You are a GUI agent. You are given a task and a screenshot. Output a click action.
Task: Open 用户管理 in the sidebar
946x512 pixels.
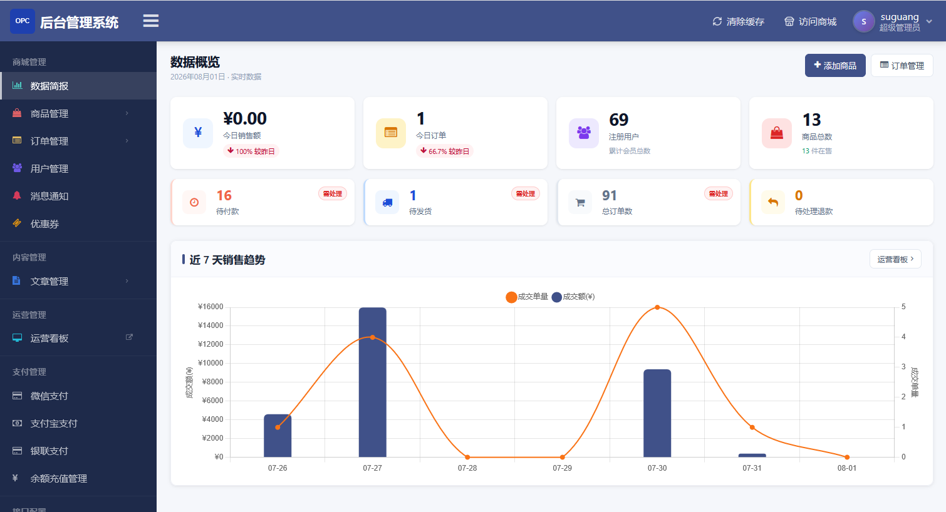78,168
